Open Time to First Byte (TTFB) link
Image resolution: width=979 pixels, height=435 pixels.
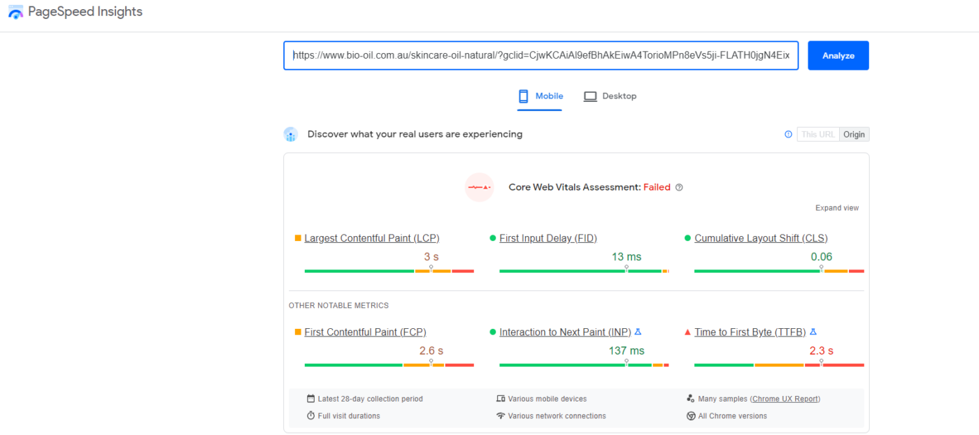coord(750,332)
